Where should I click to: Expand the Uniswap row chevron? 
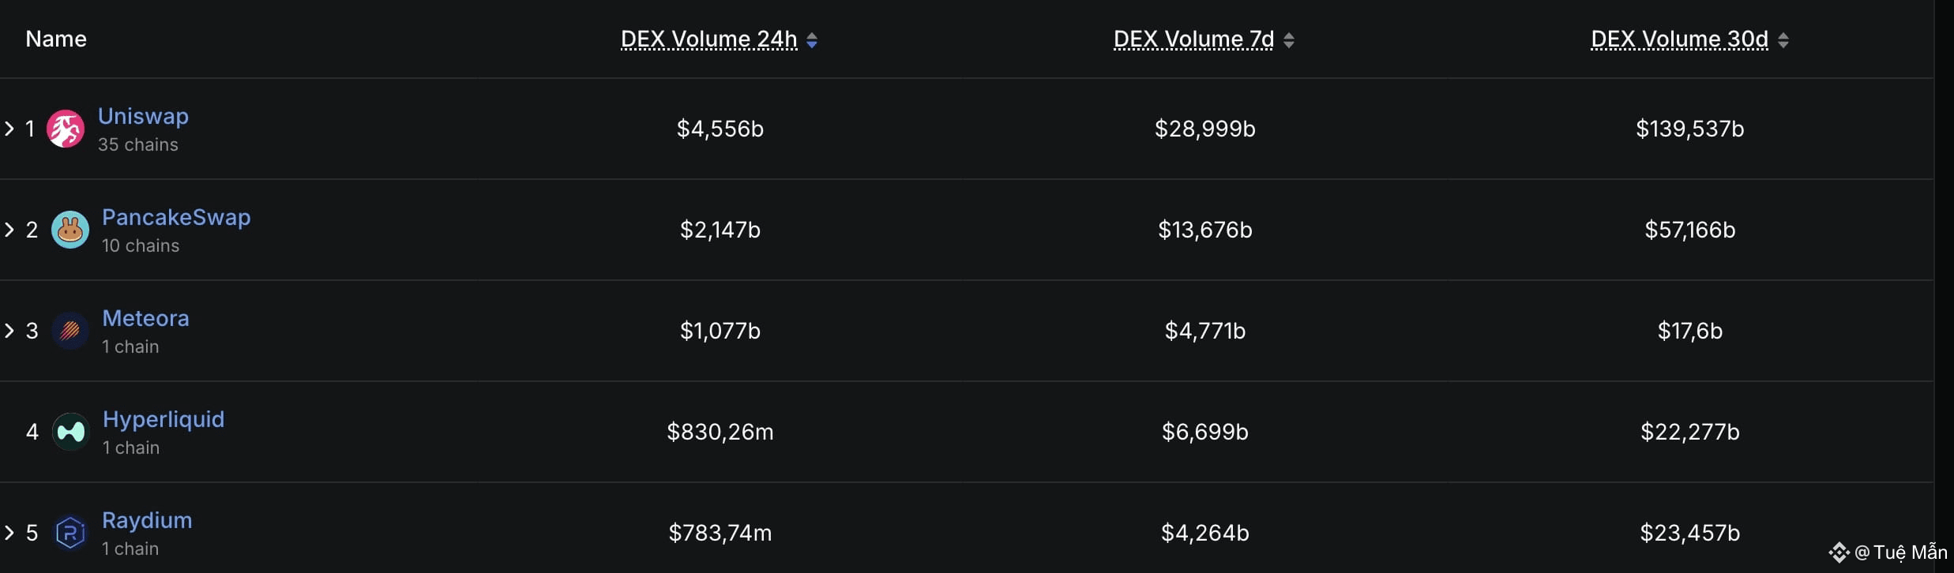tap(9, 129)
